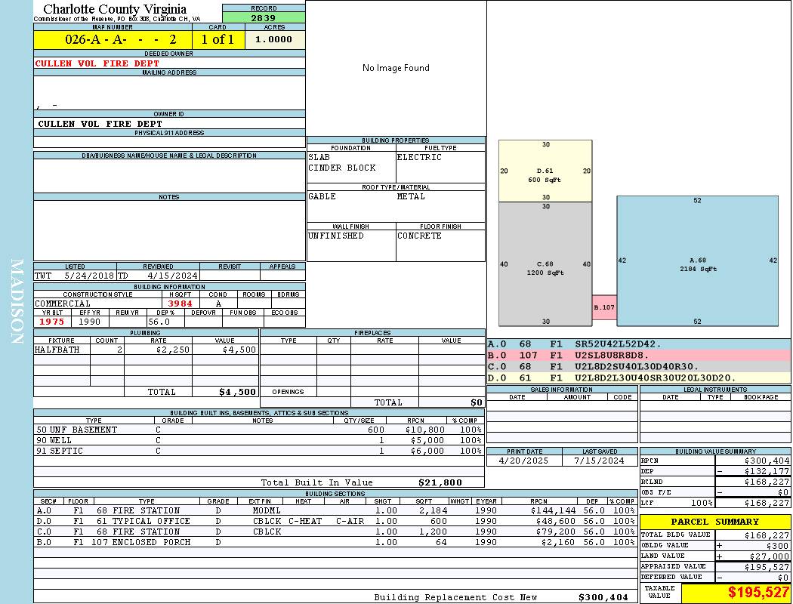Image resolution: width=793 pixels, height=604 pixels.
Task: Click the No Image Found placeholder
Action: coord(396,68)
